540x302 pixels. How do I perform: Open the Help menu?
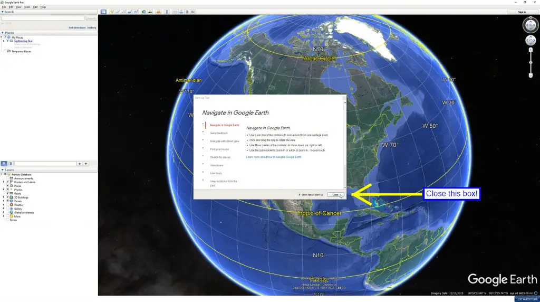[x=43, y=7]
